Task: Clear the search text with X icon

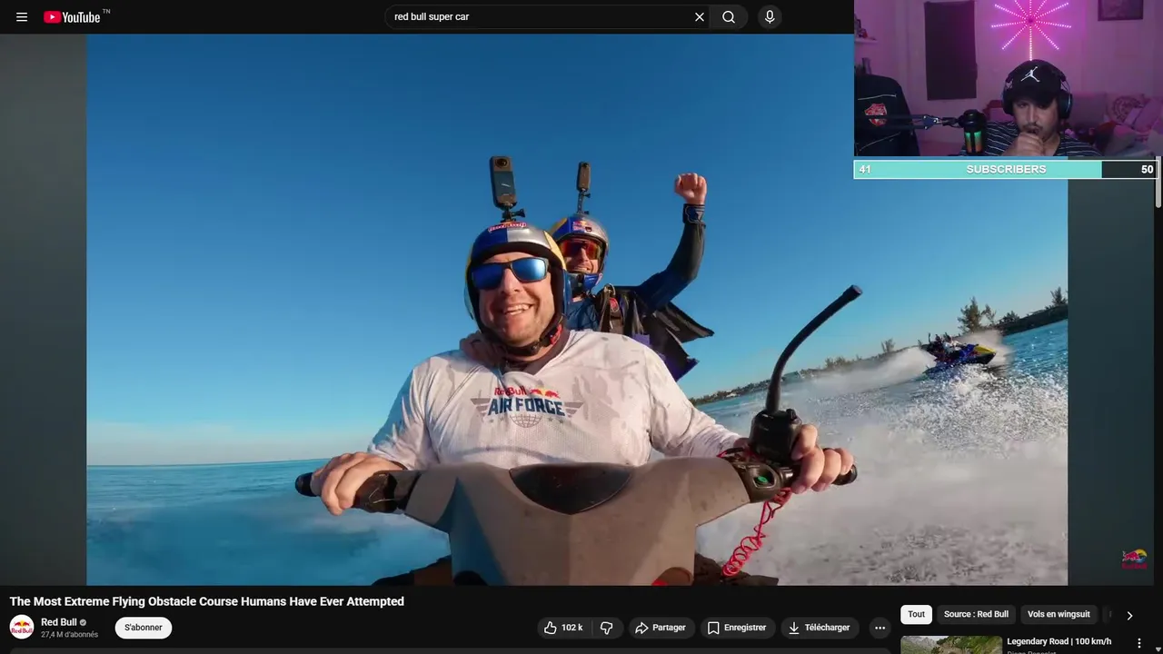Action: (x=700, y=16)
